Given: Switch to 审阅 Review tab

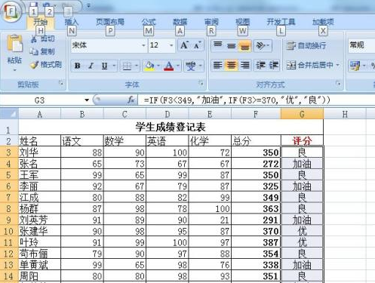Looking at the screenshot, I should (x=211, y=22).
